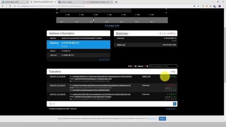Image resolution: width=226 pixels, height=127 pixels.
Task: Click the translate page icon
Action: point(195,6)
